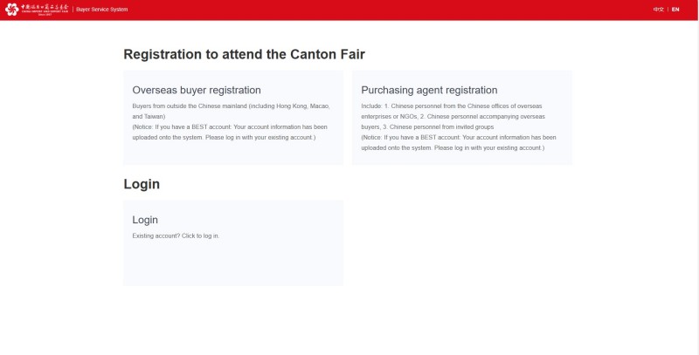Switch language to 中文
The width and height of the screenshot is (699, 355).
click(x=659, y=10)
